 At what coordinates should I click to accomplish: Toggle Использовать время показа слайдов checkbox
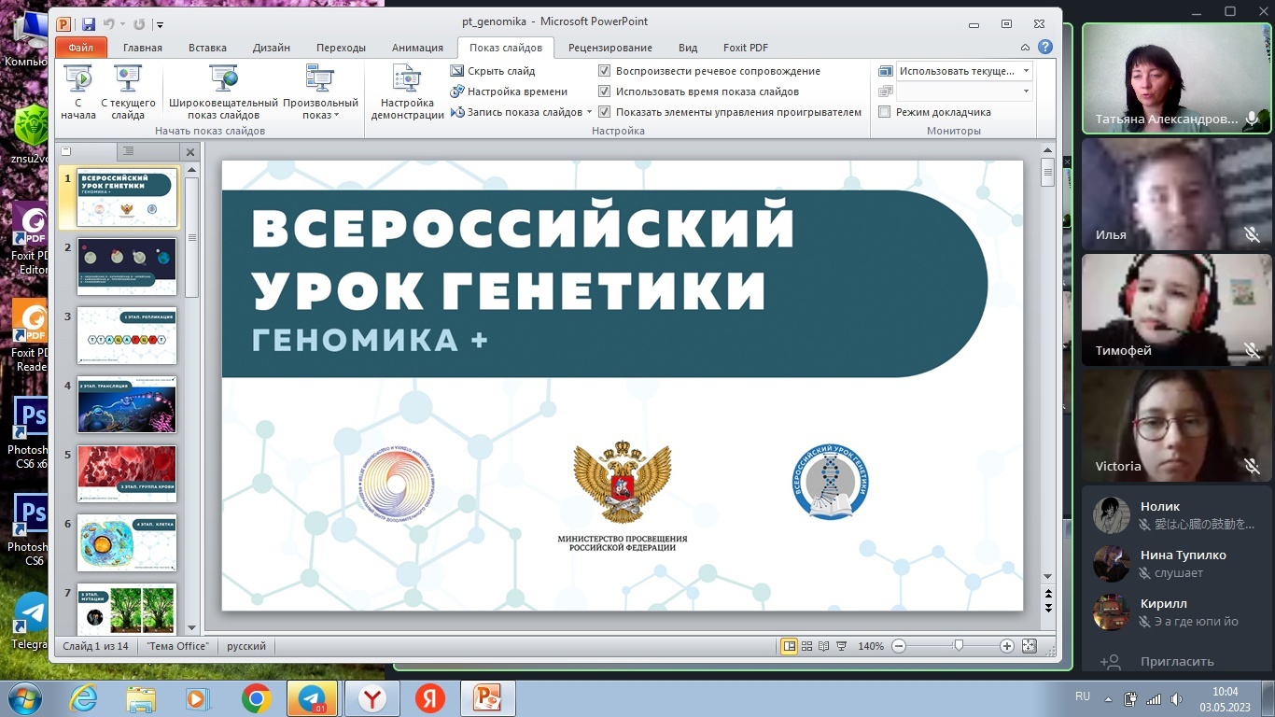(604, 91)
